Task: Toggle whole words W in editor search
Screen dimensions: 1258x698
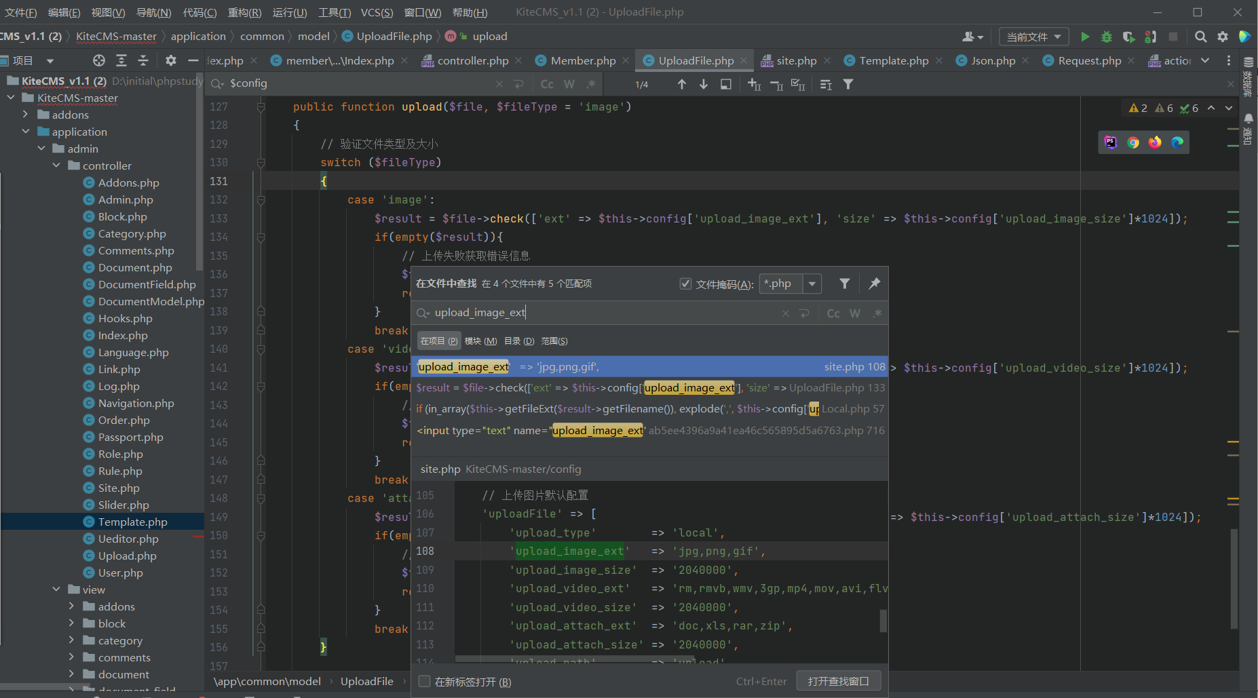Action: 569,84
